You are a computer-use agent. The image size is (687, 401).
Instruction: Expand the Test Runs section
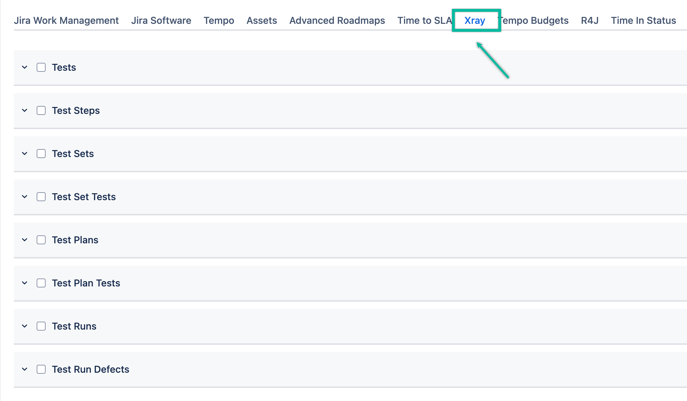[24, 326]
